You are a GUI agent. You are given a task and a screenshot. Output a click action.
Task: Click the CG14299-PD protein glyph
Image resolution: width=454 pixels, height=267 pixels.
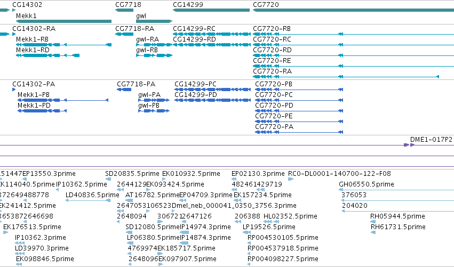(x=212, y=100)
